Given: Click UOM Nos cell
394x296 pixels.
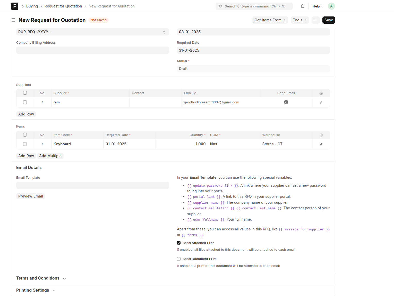Looking at the screenshot, I should click(x=234, y=144).
